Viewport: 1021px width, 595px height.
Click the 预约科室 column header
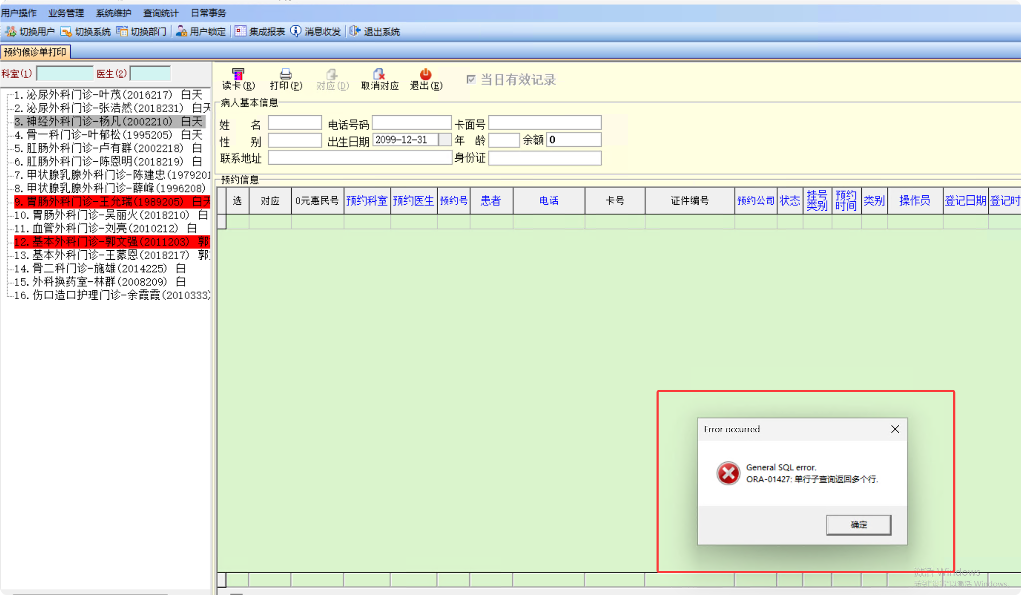(x=366, y=200)
